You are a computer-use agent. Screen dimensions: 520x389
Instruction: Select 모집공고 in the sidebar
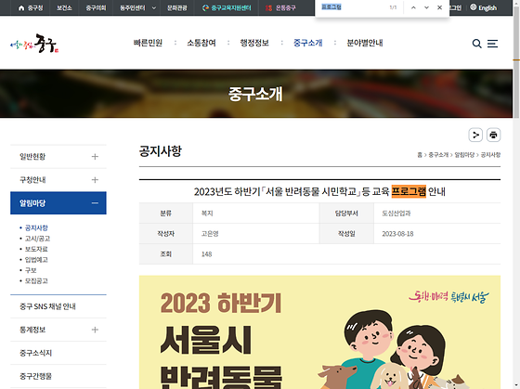[36, 281]
